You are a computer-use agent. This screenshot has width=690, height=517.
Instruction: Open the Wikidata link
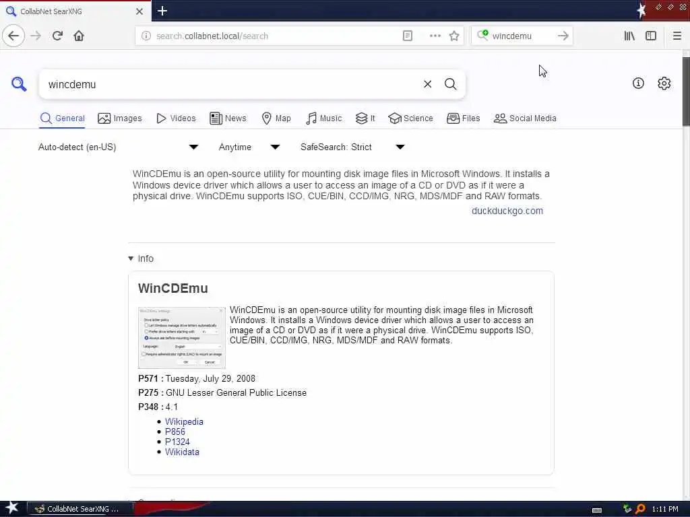[182, 452]
